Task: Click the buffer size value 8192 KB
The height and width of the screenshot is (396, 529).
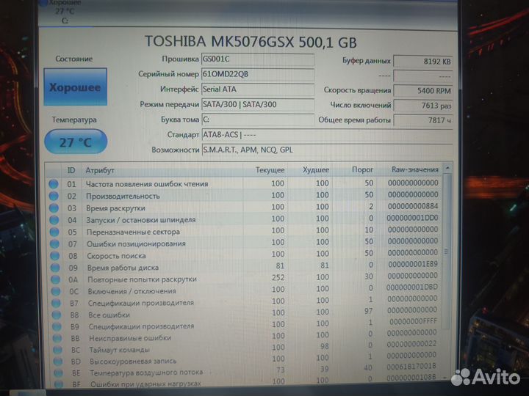Action: (422, 62)
